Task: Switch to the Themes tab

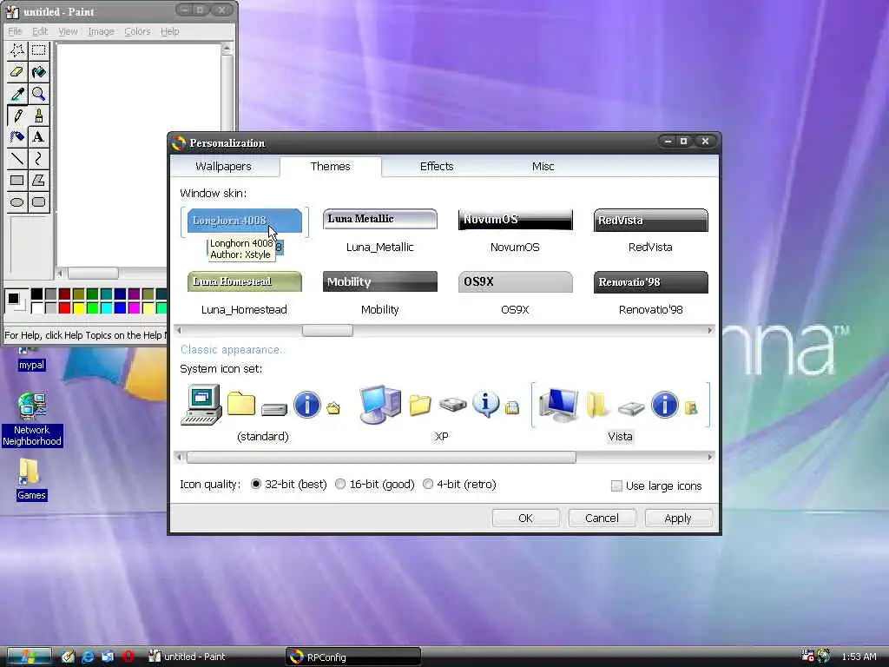Action: 330,166
